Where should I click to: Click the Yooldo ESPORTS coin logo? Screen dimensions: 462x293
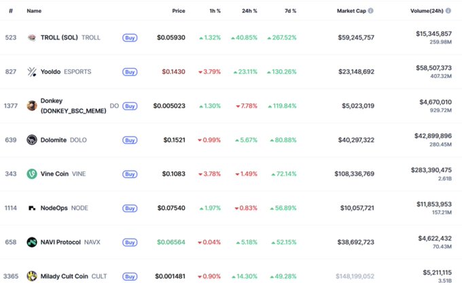click(x=32, y=71)
